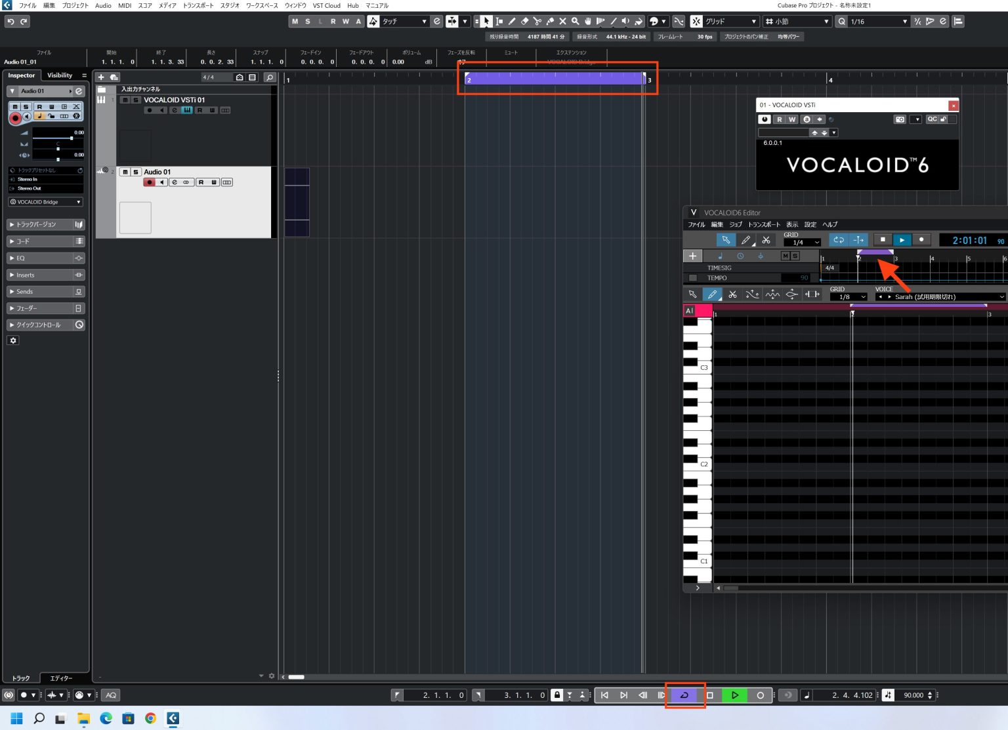Screen dimensions: 1008x730
Task: Disable record enable on Audio 01 track
Action: (x=149, y=182)
